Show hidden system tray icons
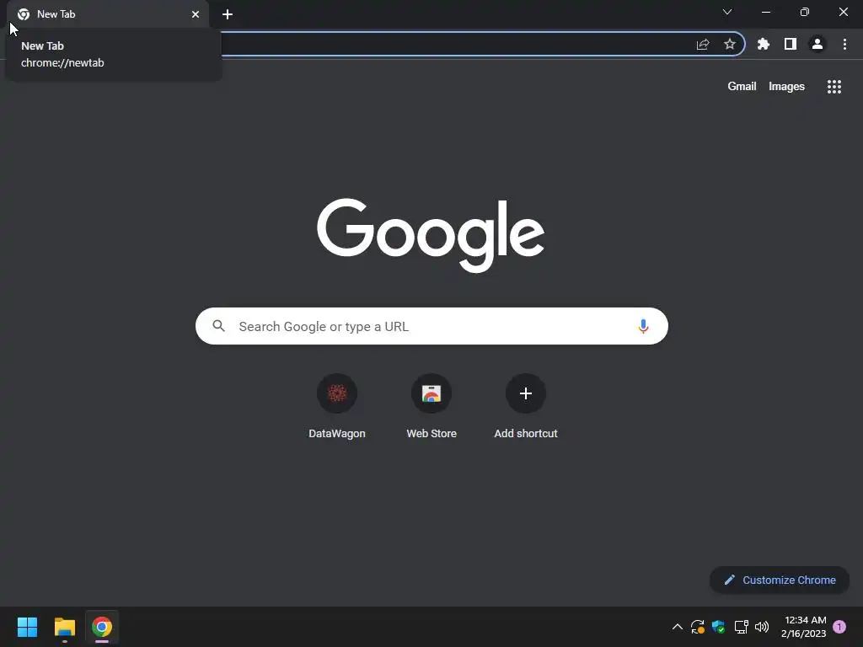This screenshot has height=647, width=863. click(x=678, y=627)
